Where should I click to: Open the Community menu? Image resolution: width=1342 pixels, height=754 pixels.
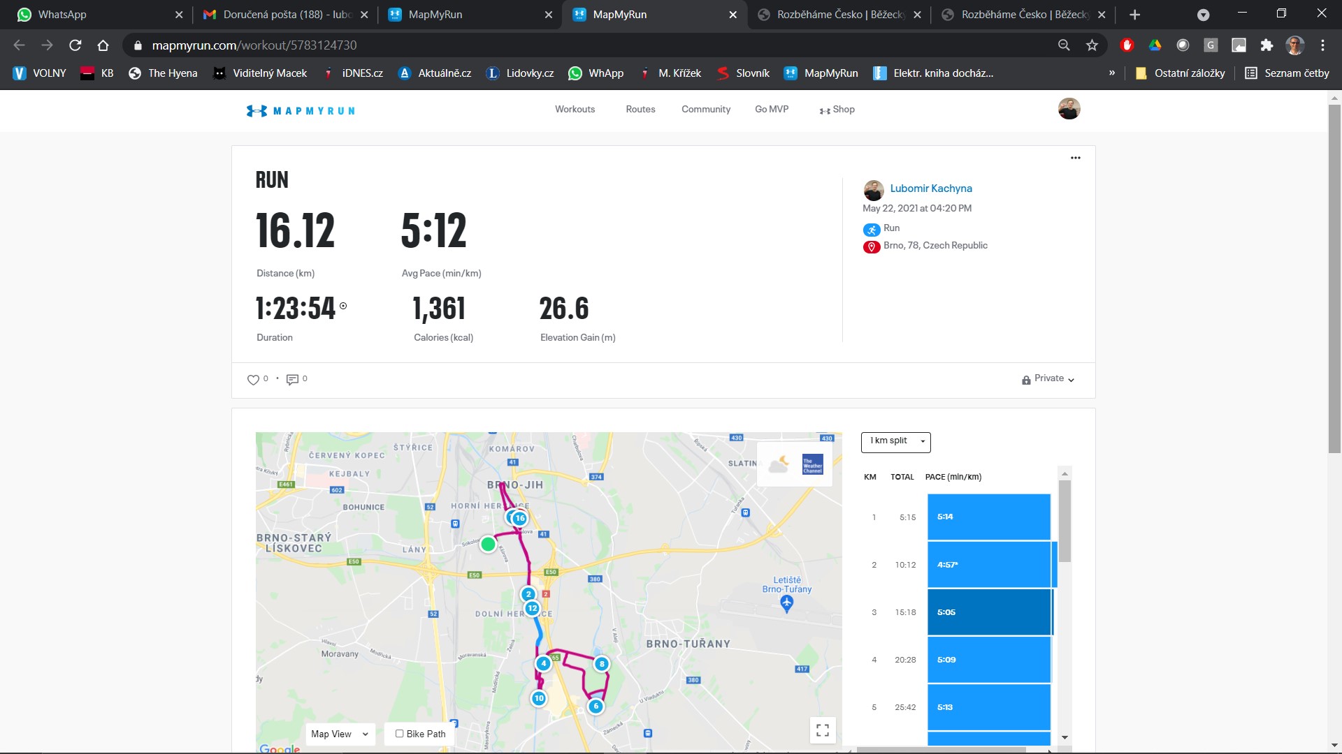(x=706, y=110)
